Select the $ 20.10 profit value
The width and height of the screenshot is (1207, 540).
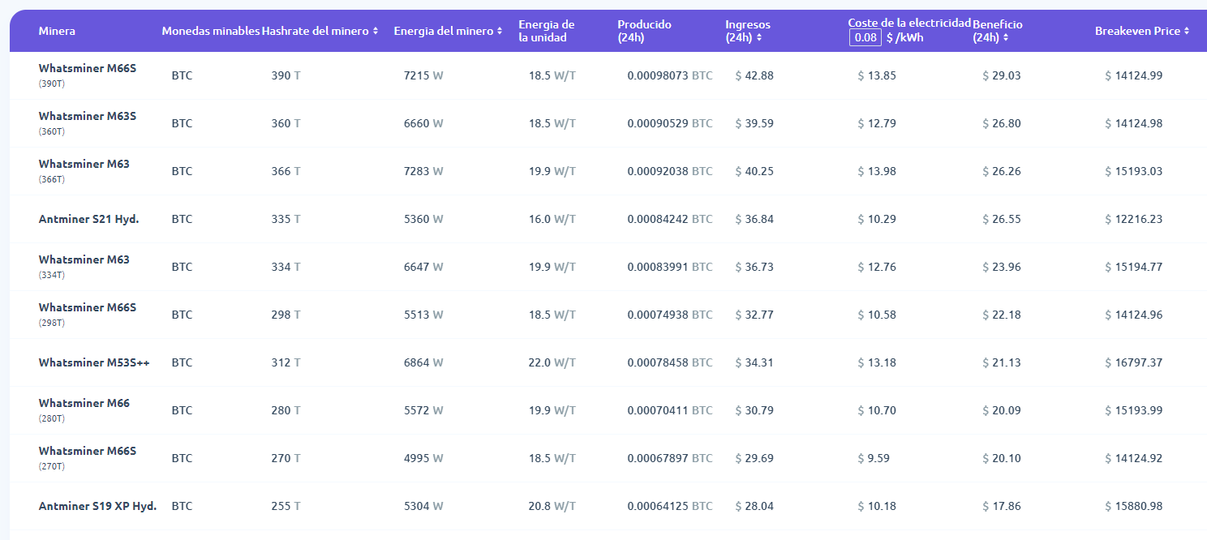pos(1002,458)
